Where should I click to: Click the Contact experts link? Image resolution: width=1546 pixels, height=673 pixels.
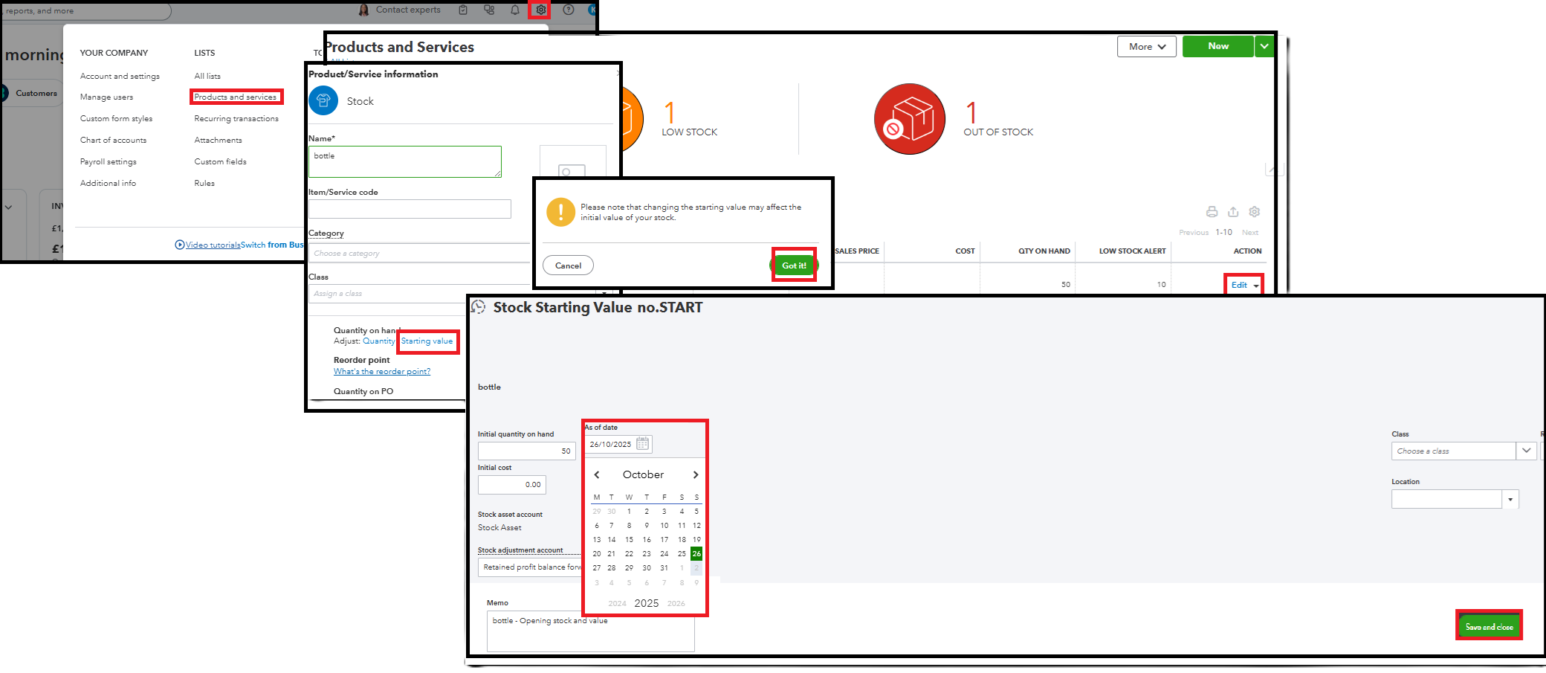[408, 10]
